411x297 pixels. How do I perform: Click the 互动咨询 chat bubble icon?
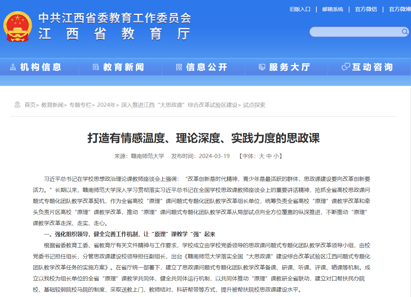346,67
